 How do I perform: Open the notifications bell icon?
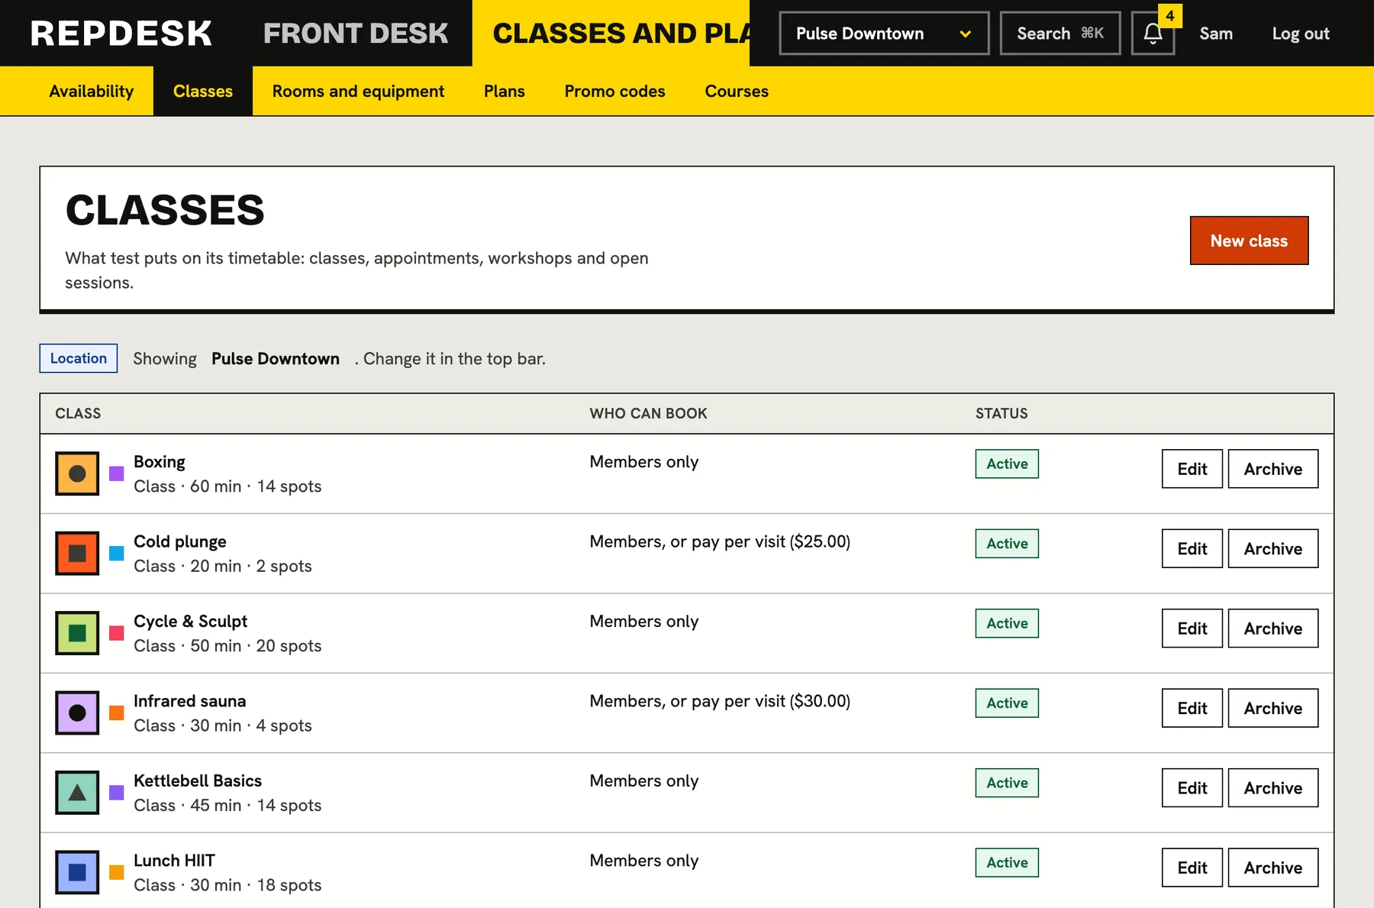pos(1153,34)
